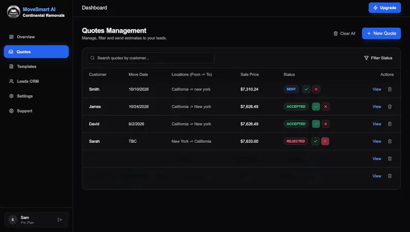
Task: Click the Dashboard title in header
Action: [94, 8]
